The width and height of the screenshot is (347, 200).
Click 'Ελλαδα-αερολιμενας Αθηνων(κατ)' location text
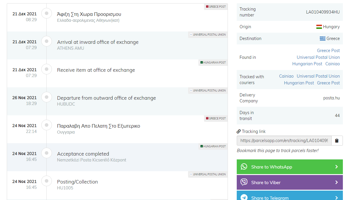88,20
